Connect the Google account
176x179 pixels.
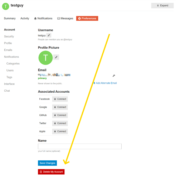(60, 107)
